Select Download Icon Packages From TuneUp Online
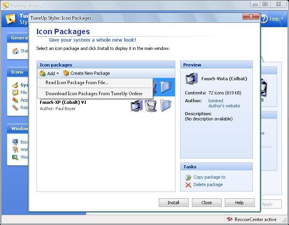Screen dimensions: 289x225 point(94,94)
